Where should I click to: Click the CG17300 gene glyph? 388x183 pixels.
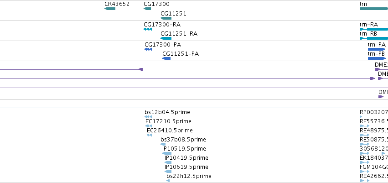point(147,9)
